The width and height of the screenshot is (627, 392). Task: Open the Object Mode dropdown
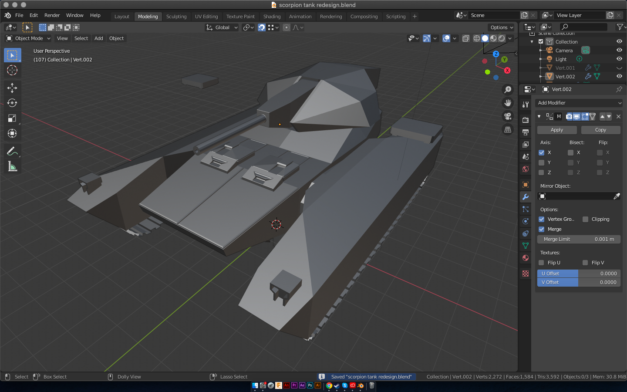tap(28, 38)
